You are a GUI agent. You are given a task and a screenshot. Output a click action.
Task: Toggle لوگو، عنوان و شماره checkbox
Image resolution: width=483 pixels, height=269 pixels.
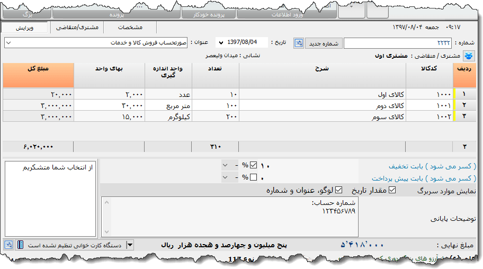[x=339, y=191]
